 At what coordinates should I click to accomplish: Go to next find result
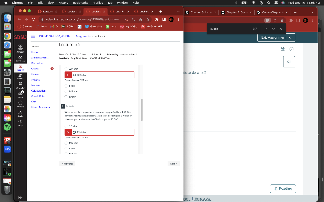tap(274, 29)
